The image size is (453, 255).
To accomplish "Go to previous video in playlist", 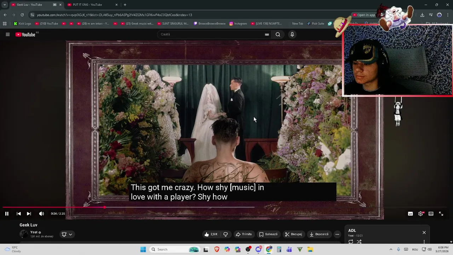I will click(19, 214).
